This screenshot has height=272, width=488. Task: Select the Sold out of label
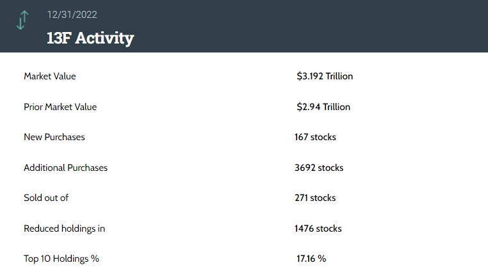46,198
